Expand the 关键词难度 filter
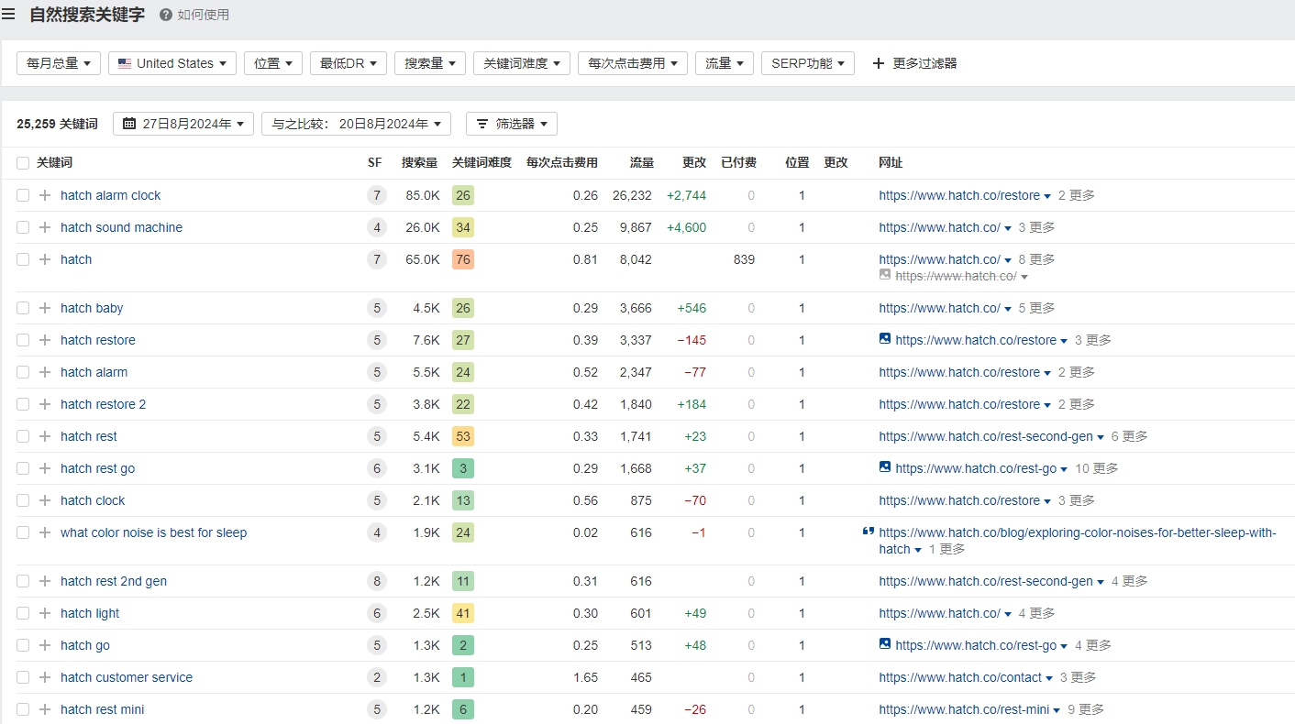This screenshot has height=724, width=1295. (x=522, y=63)
